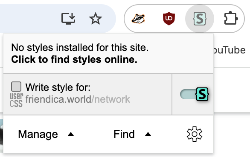The image size is (250, 157).
Task: Open the browser Extensions puzzle menu
Action: coord(231,18)
